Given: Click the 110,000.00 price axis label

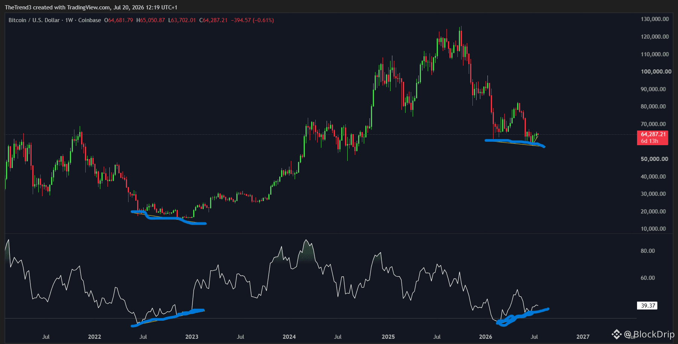Looking at the screenshot, I should pyautogui.click(x=655, y=54).
